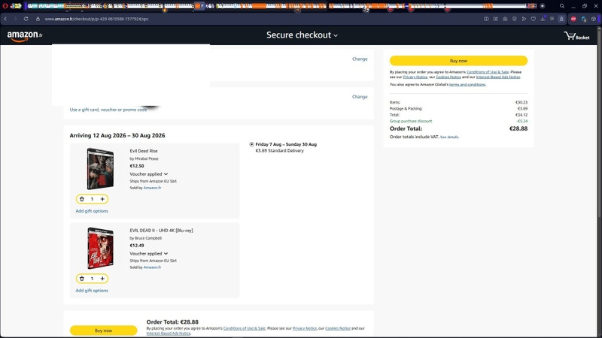Click the amazon.fr logo
Image resolution: width=602 pixels, height=338 pixels.
(25, 35)
